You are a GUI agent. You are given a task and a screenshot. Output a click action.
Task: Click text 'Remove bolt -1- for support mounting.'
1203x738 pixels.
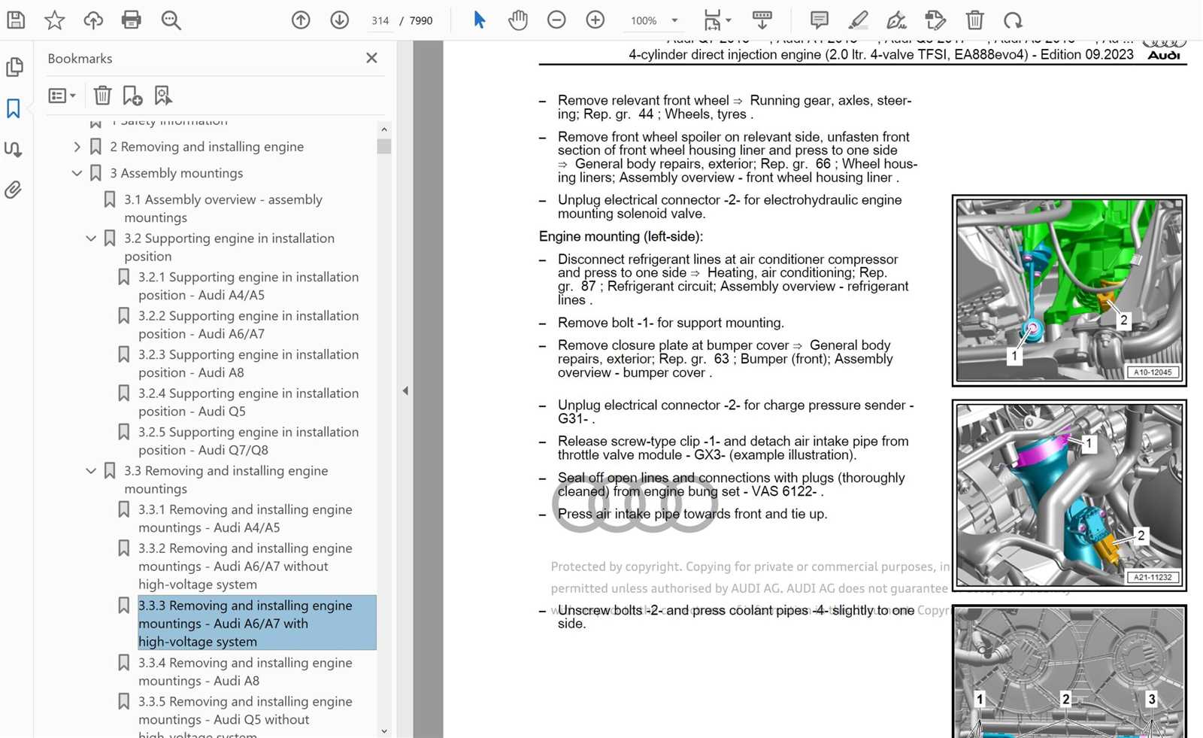tap(671, 323)
